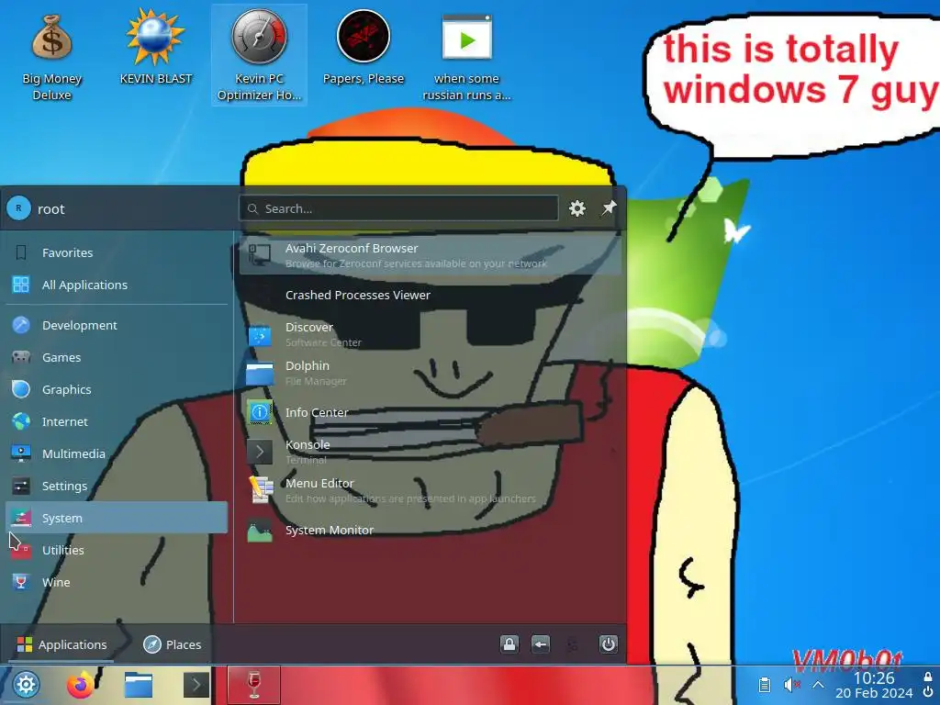The height and width of the screenshot is (705, 940).
Task: Launch Firefox from the taskbar
Action: coord(81,685)
